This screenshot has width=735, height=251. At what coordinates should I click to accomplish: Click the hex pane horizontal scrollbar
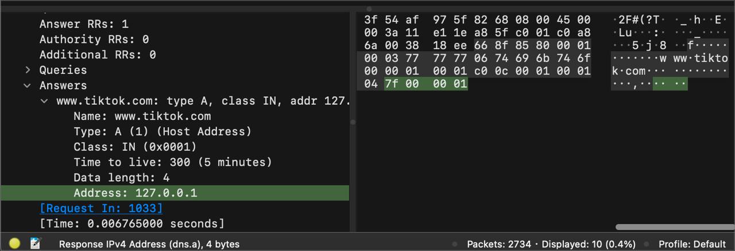pyautogui.click(x=672, y=228)
